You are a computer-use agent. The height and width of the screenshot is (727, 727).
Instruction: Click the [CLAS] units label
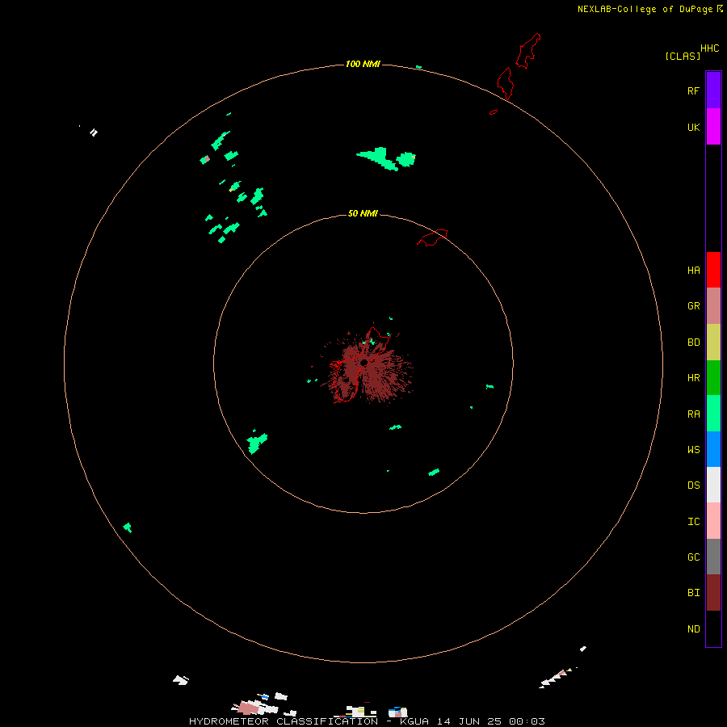coord(683,56)
